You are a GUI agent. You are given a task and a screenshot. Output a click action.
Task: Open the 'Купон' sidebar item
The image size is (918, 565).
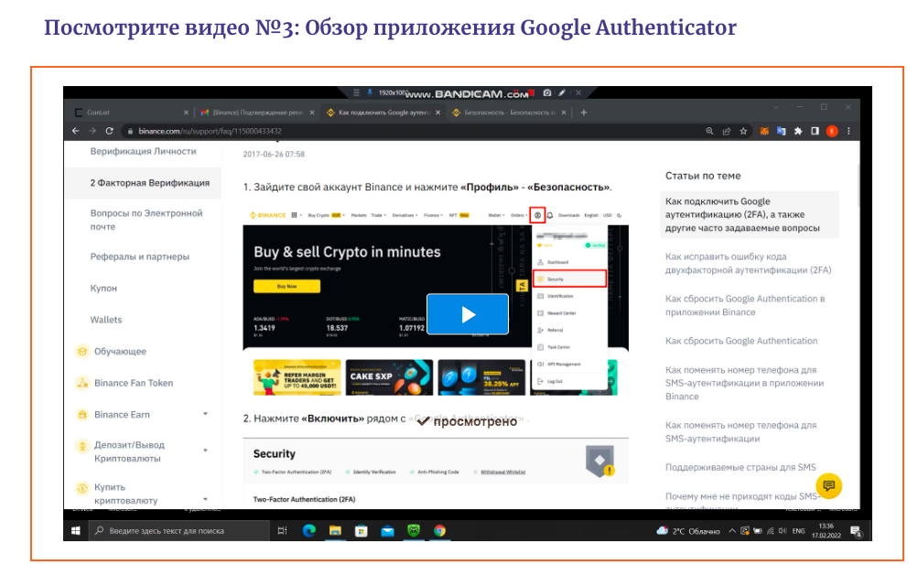coord(103,288)
